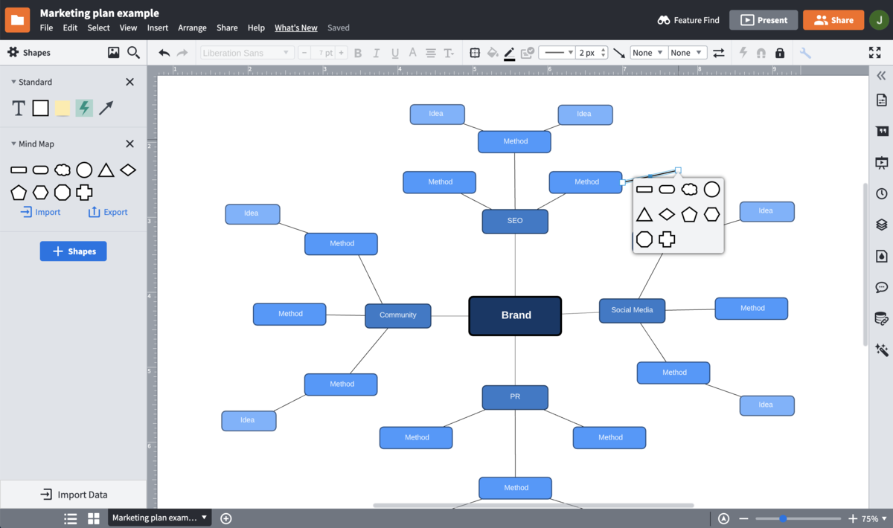This screenshot has height=528, width=893.
Task: Click the Import Data button
Action: [x=73, y=494]
